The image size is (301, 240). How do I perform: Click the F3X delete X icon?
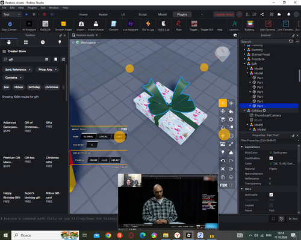[223, 169]
